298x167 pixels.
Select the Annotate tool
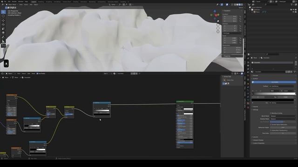(3, 37)
